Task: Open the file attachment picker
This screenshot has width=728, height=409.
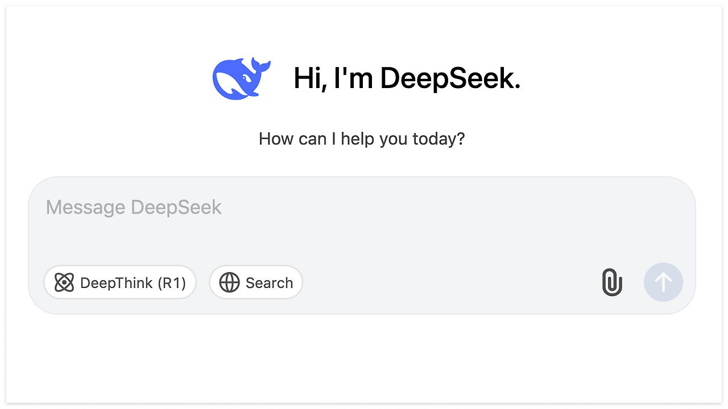Action: pos(612,282)
